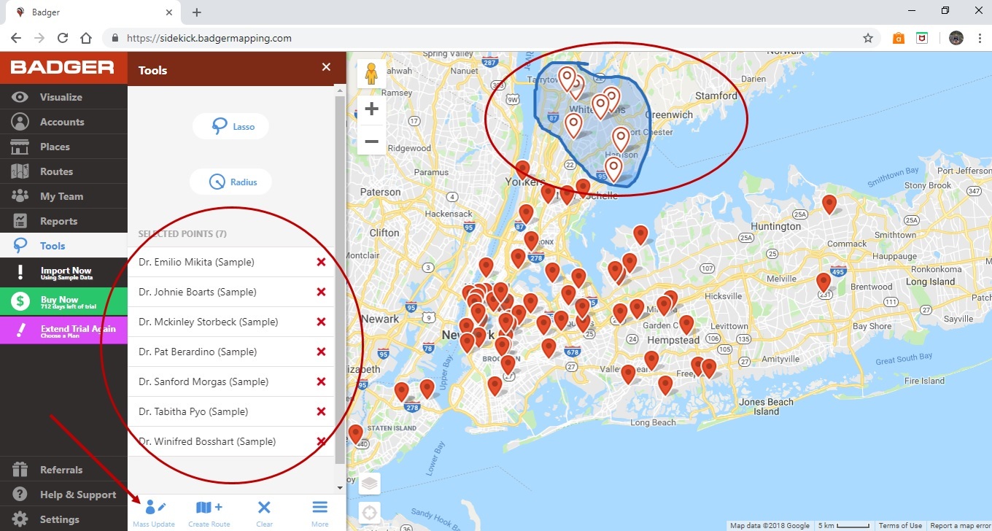
Task: Click Report a map error link
Action: [x=961, y=525]
